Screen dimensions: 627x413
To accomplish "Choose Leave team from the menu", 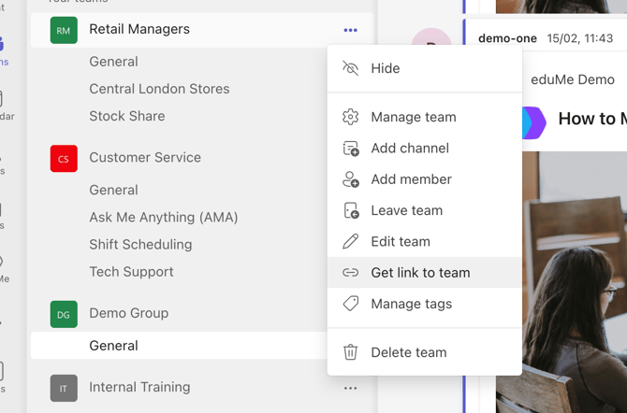I will 406,211.
